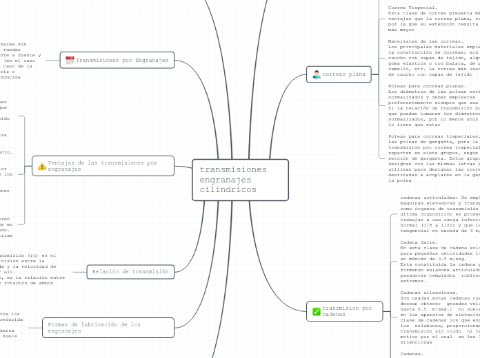The height and width of the screenshot is (358, 480).
Task: Select the central node transmisiones engranajes cilindricos
Action: (240, 180)
